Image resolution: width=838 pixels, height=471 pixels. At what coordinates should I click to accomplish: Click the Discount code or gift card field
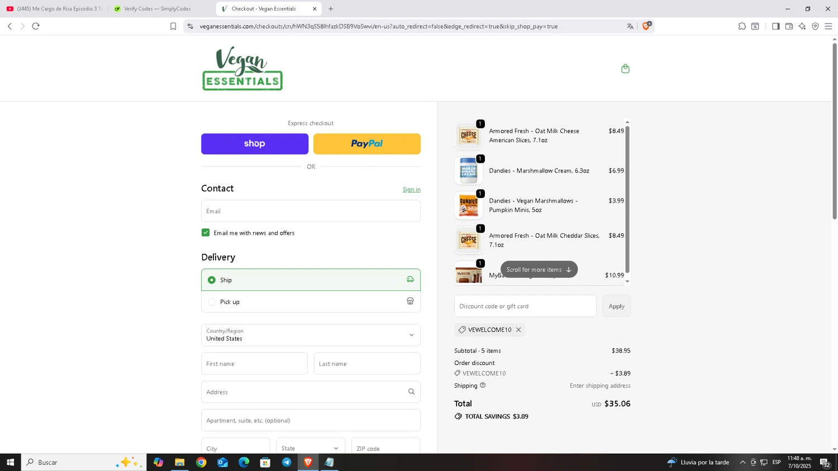[x=525, y=306]
